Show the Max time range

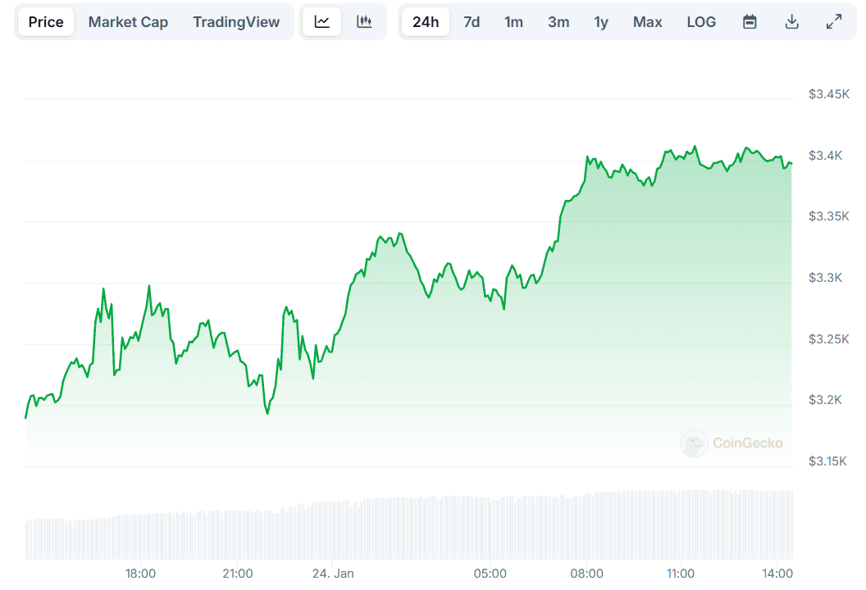tap(647, 22)
